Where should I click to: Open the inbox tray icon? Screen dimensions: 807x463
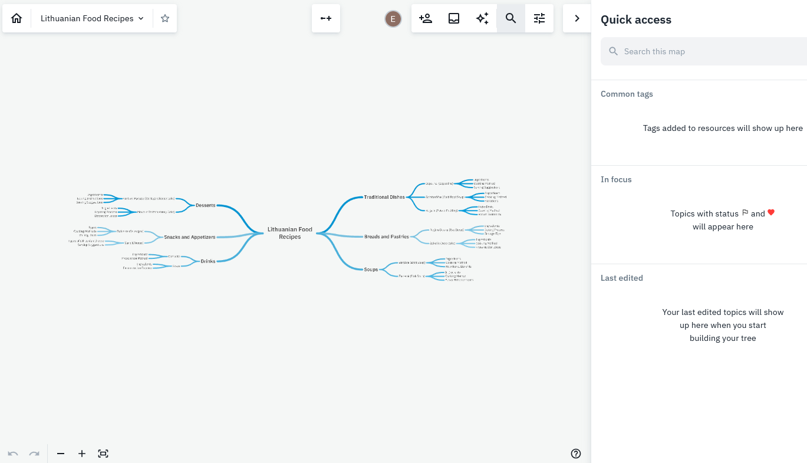click(454, 18)
